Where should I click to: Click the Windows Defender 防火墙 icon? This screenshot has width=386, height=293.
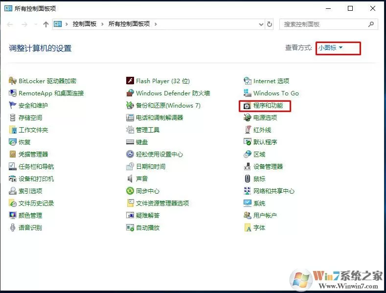coord(130,93)
